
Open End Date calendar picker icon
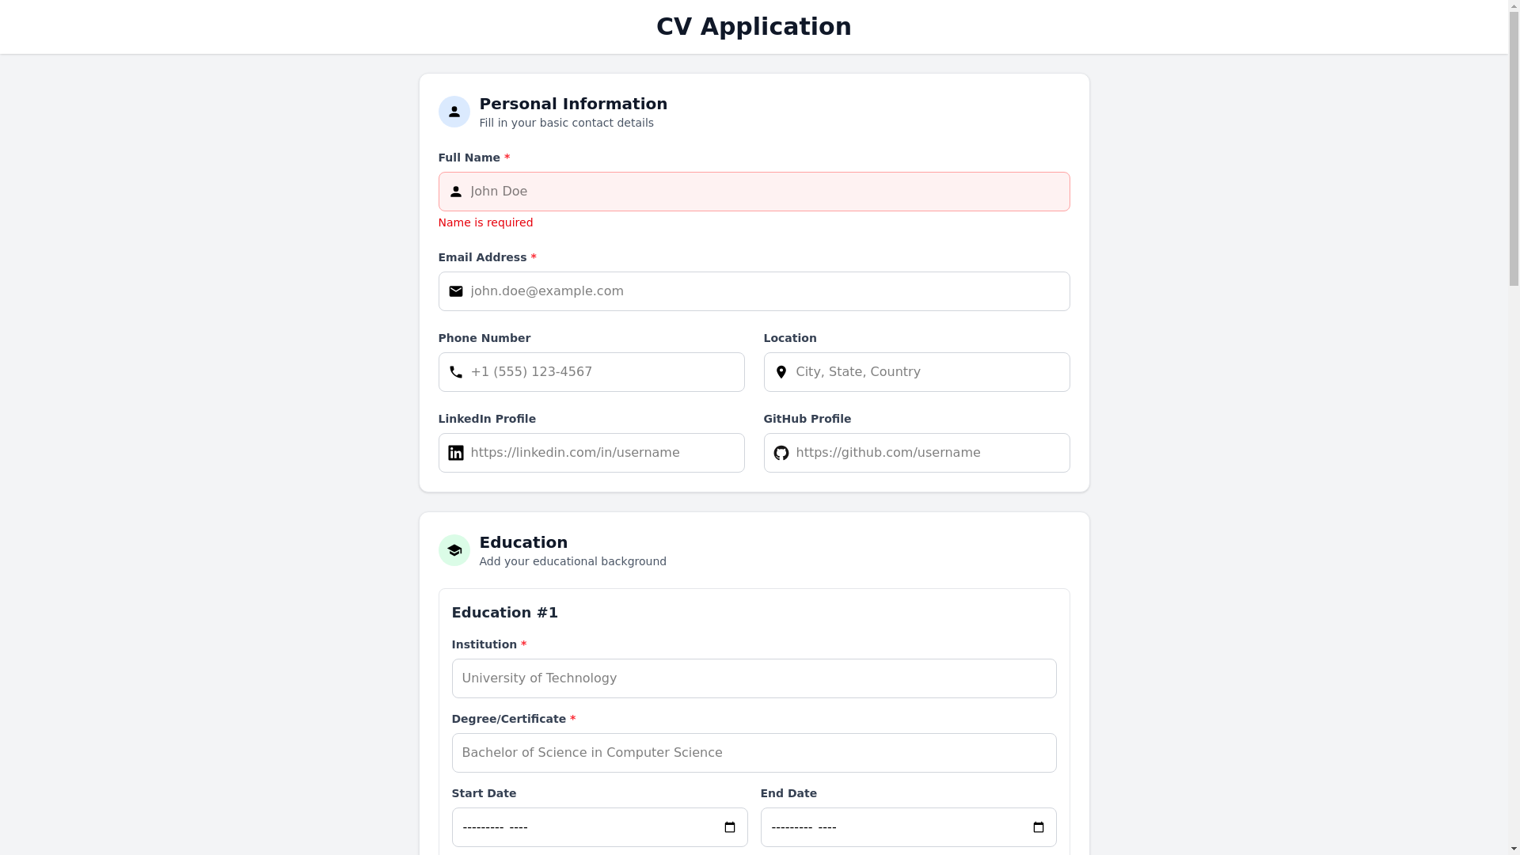(1039, 827)
